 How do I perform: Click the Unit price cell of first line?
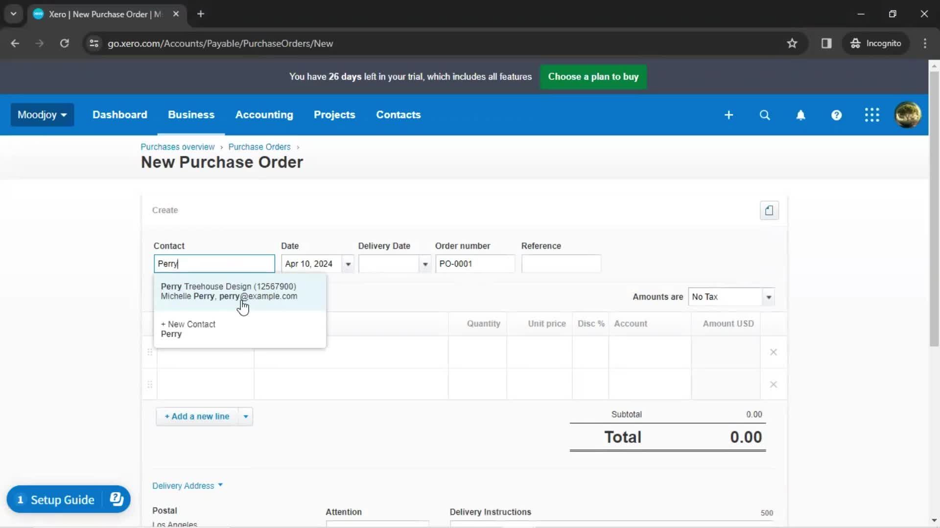[x=539, y=352]
